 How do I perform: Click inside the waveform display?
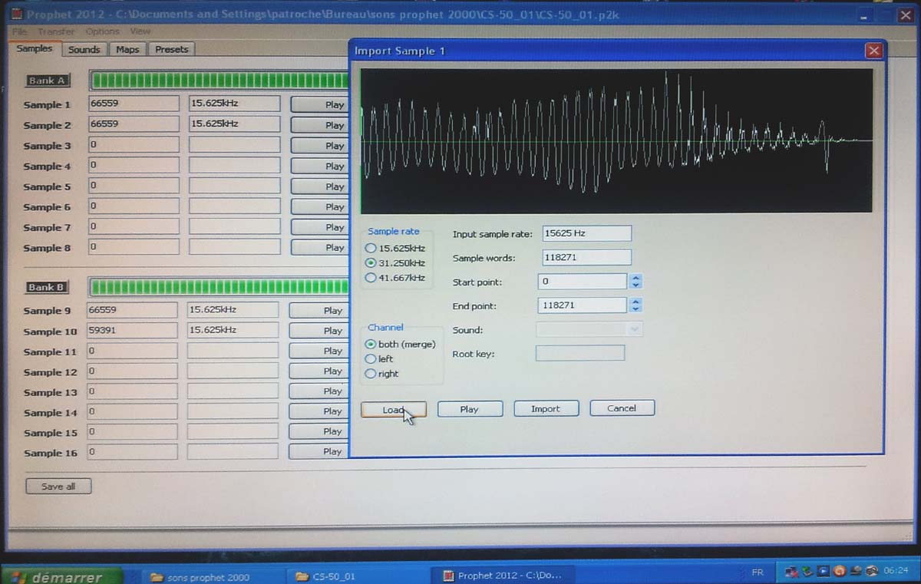click(x=616, y=140)
